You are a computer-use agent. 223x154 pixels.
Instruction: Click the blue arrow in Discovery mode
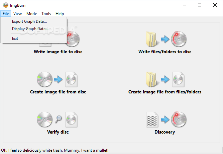(165, 120)
